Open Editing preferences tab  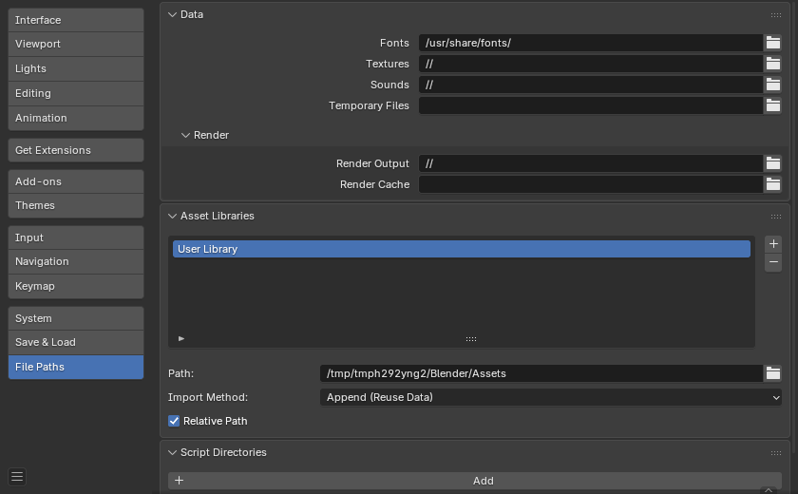(76, 94)
